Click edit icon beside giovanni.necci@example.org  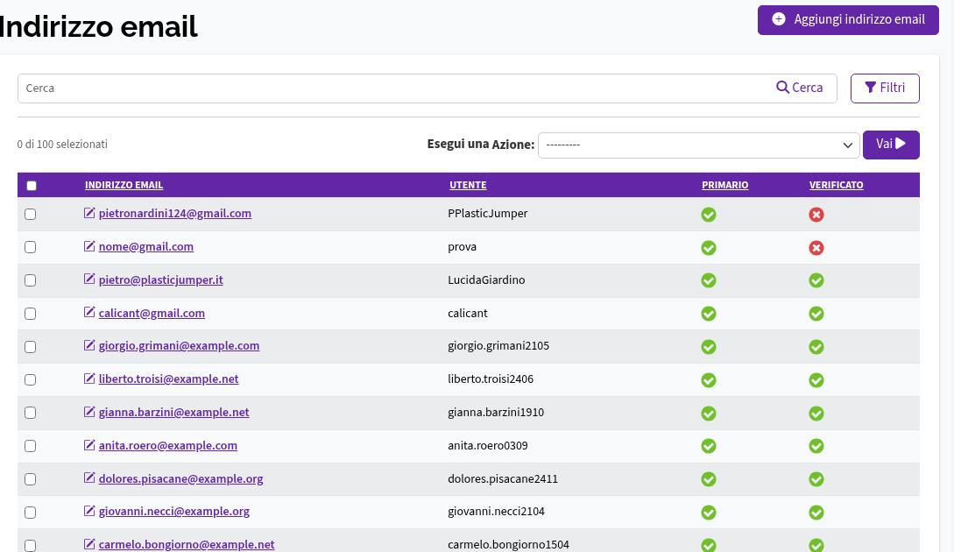pos(89,511)
